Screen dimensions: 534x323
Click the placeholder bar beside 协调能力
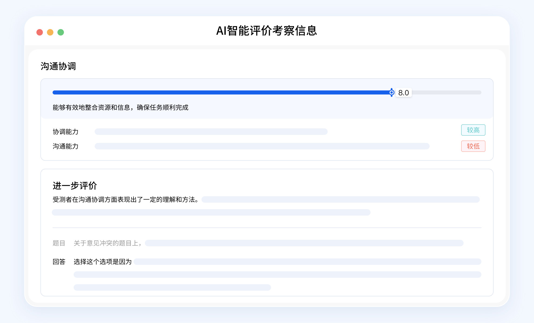coord(211,132)
